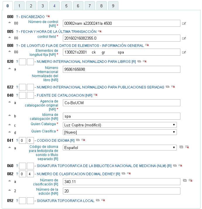Delete the 040 Fuente de Catalogacion tag

(x=96, y=95)
